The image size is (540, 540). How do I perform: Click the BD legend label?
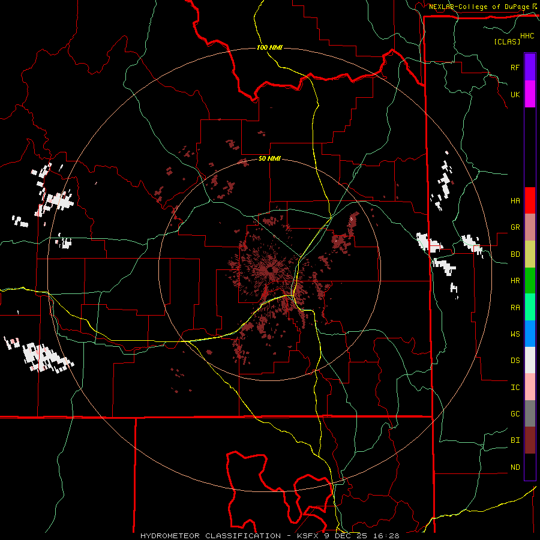click(515, 254)
